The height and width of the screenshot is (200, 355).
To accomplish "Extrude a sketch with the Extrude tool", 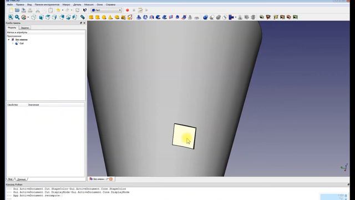I will [139, 17].
